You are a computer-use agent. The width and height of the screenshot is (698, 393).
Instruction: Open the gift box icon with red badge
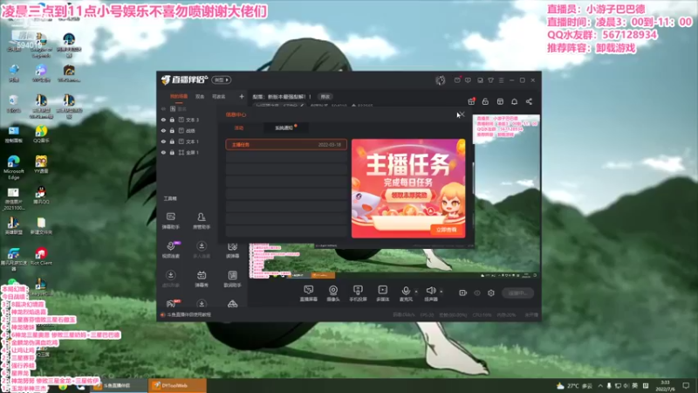(x=471, y=101)
